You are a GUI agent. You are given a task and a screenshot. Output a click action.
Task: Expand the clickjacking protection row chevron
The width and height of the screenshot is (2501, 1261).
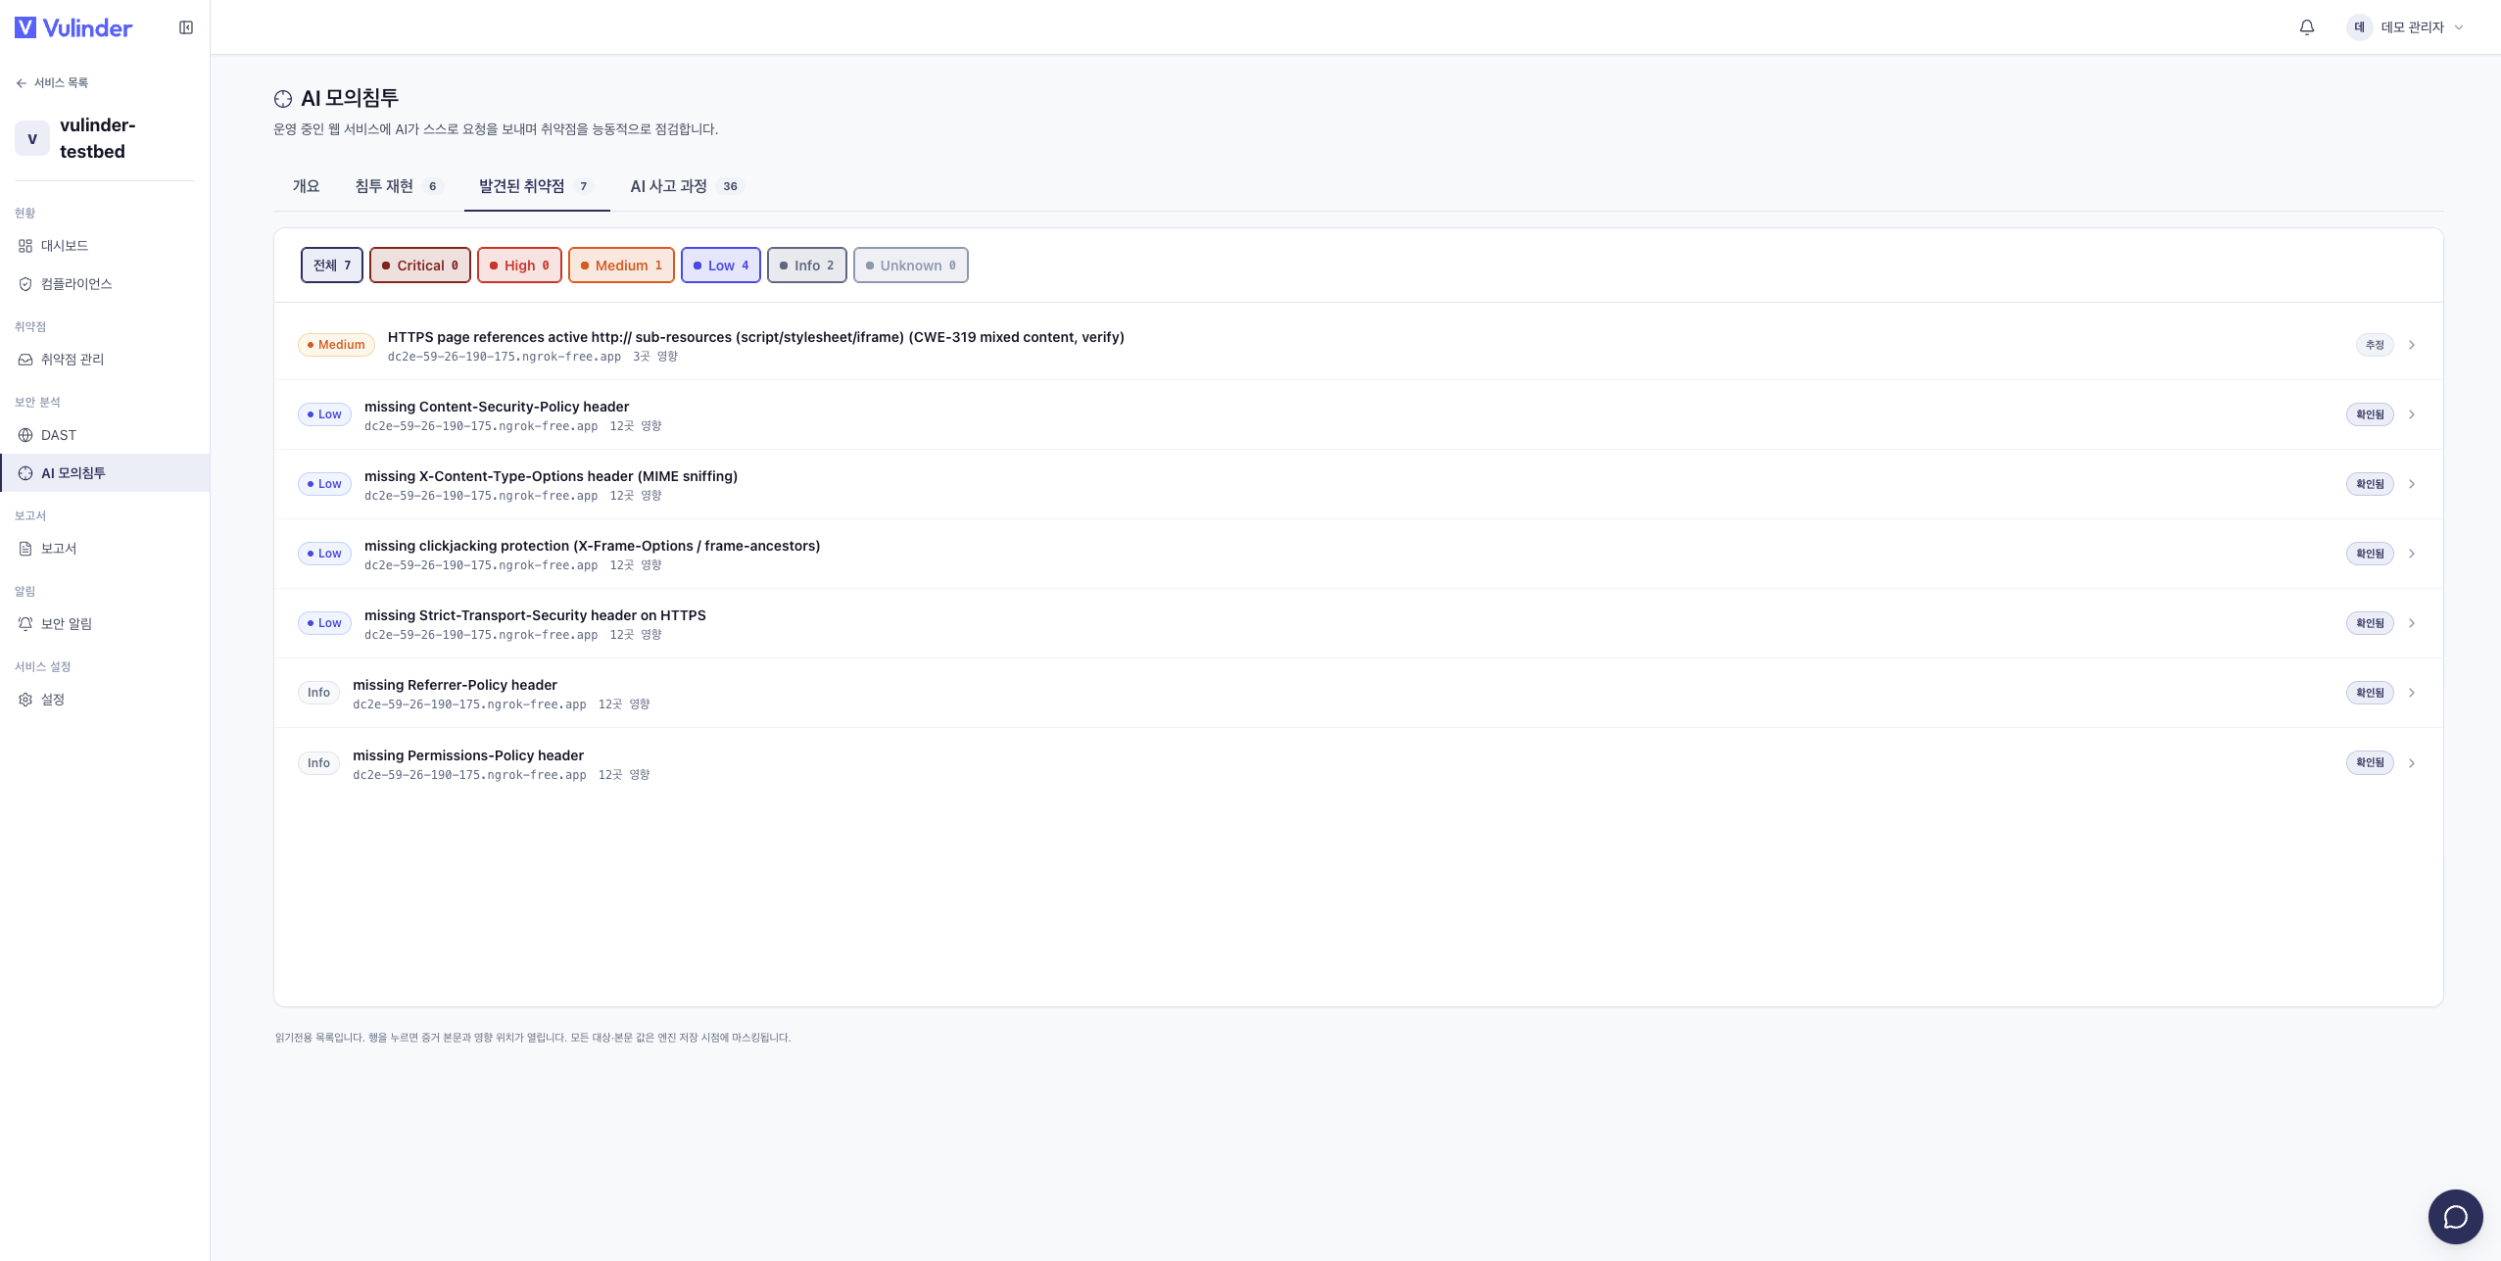(x=2412, y=554)
